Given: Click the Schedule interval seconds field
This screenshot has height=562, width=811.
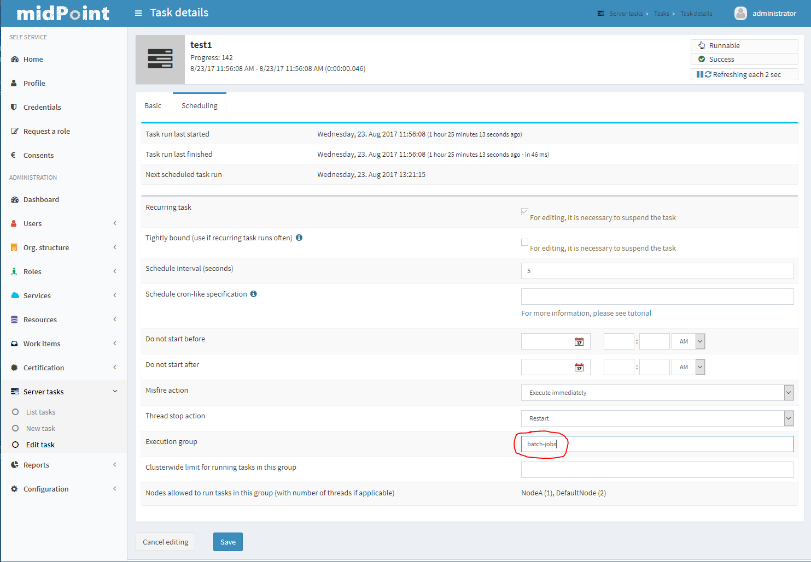Looking at the screenshot, I should coord(657,271).
